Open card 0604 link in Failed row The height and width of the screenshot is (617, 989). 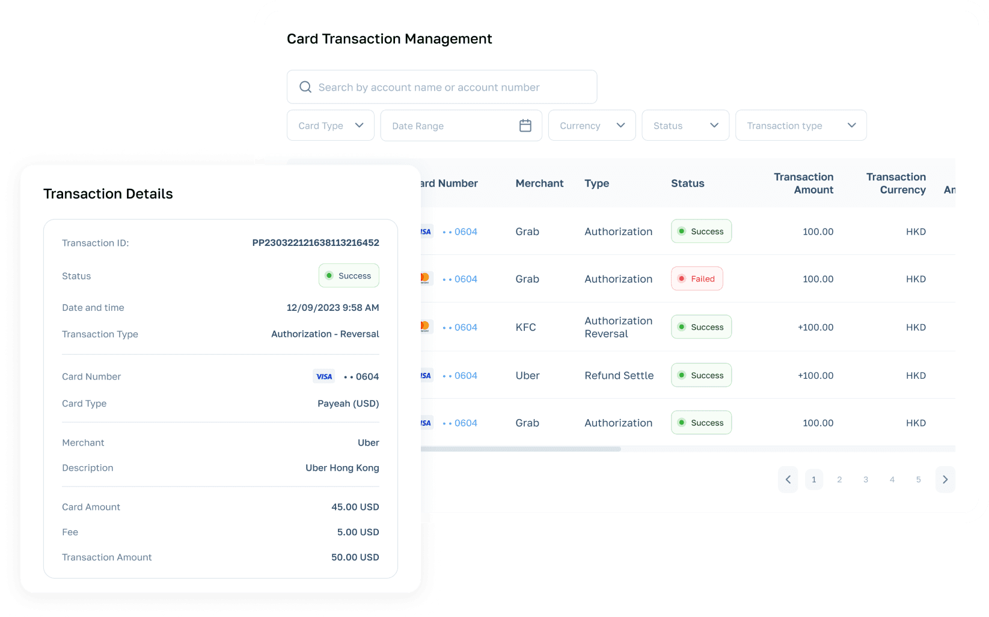(x=460, y=279)
